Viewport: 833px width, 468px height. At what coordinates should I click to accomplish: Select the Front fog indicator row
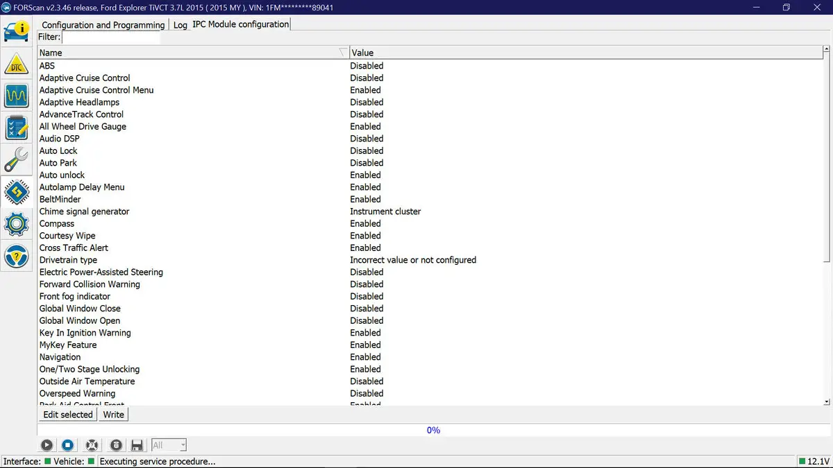[430, 297]
